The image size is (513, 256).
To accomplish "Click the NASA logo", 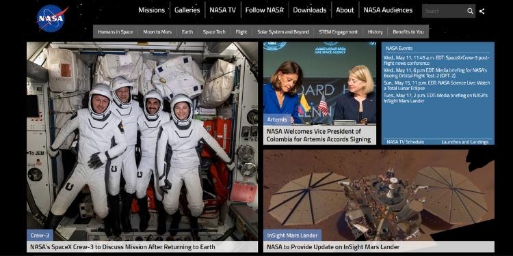I will [x=51, y=18].
